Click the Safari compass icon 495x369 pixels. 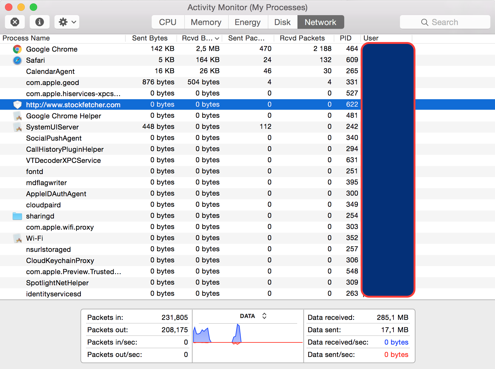click(x=17, y=60)
